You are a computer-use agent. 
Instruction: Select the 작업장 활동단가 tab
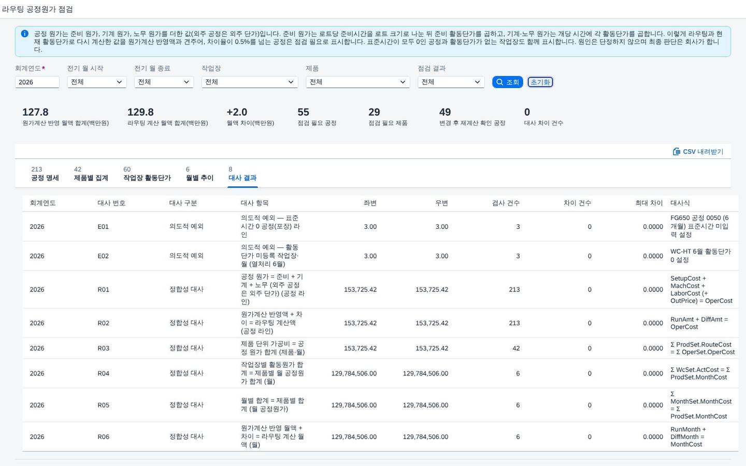[x=147, y=174]
